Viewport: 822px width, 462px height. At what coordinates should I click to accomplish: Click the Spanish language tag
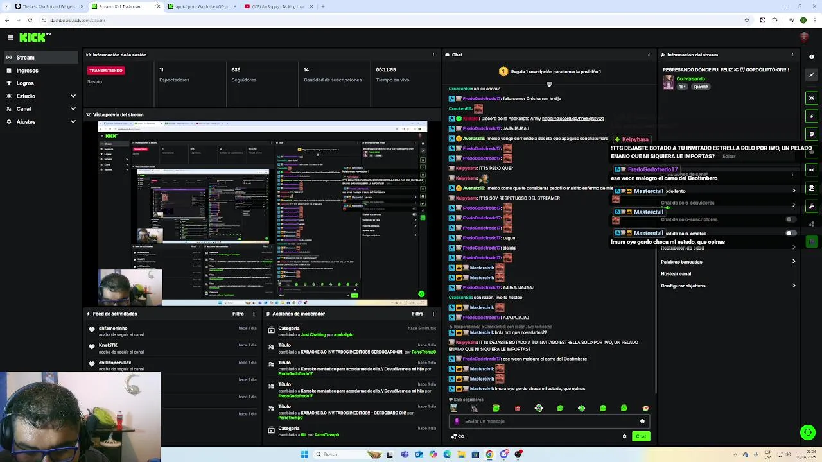click(x=701, y=87)
